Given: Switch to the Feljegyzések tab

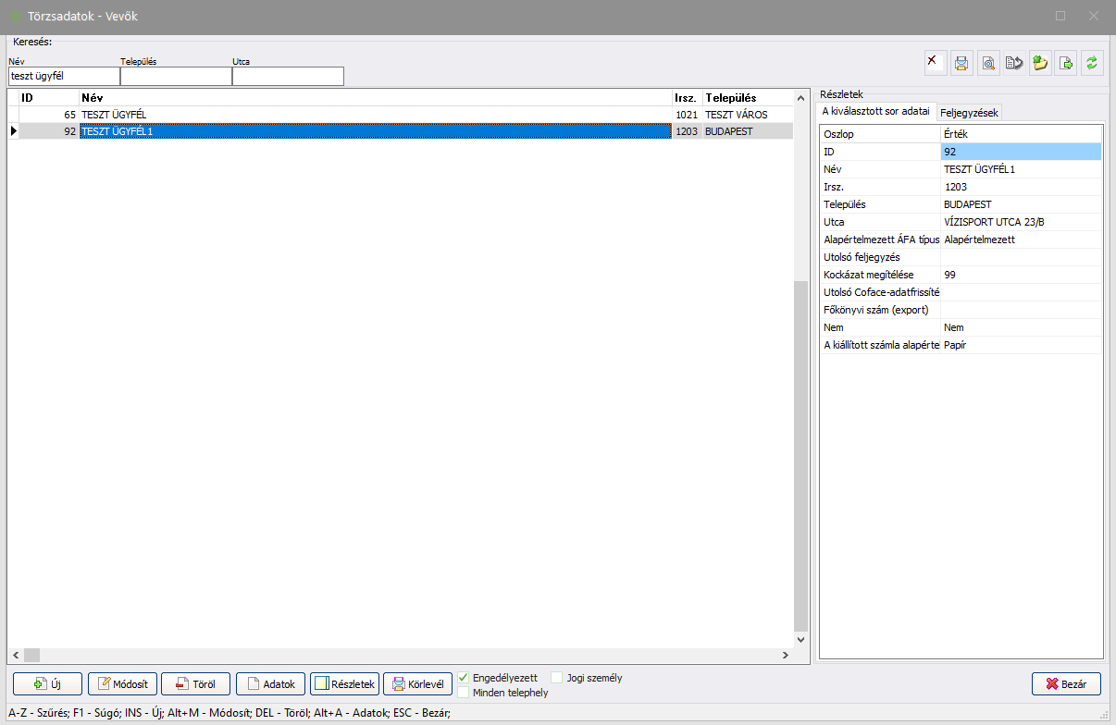Looking at the screenshot, I should pyautogui.click(x=968, y=112).
